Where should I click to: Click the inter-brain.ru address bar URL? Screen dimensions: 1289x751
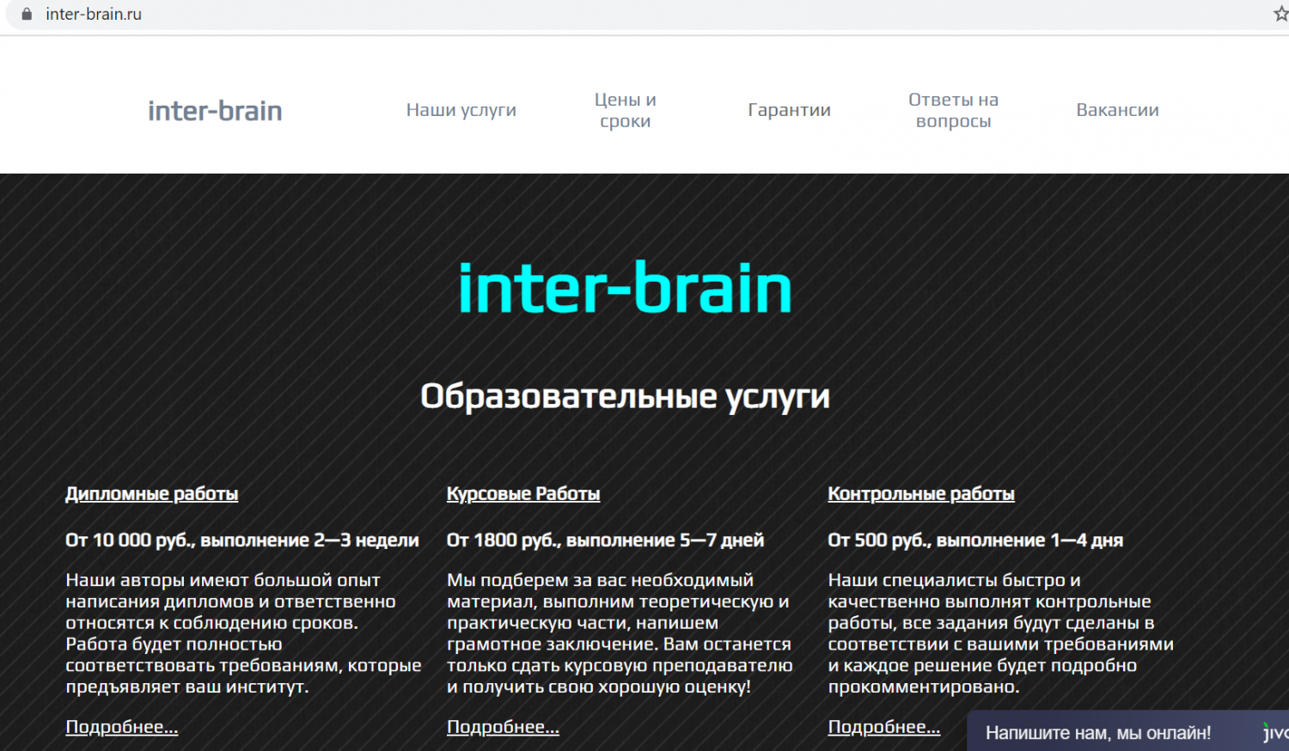pos(94,14)
